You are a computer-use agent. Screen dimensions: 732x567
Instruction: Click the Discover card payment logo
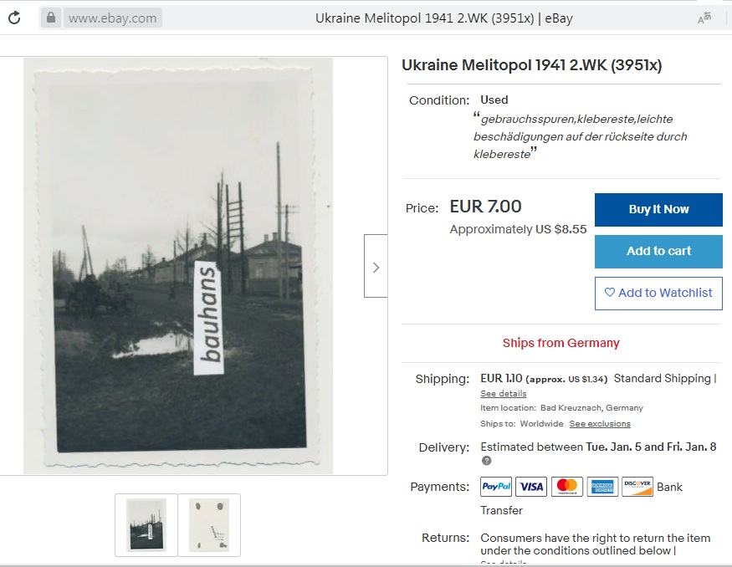point(637,487)
